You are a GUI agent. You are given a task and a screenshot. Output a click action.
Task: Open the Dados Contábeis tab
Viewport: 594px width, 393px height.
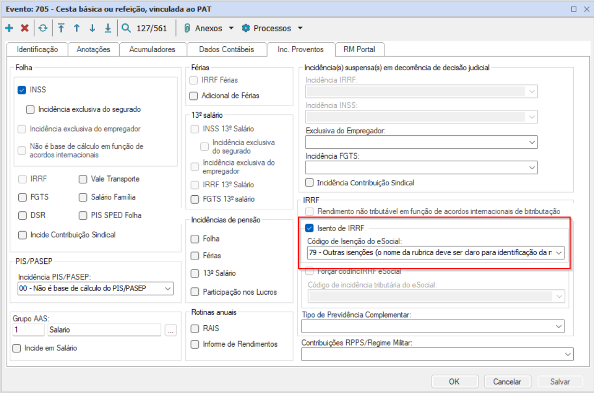226,49
